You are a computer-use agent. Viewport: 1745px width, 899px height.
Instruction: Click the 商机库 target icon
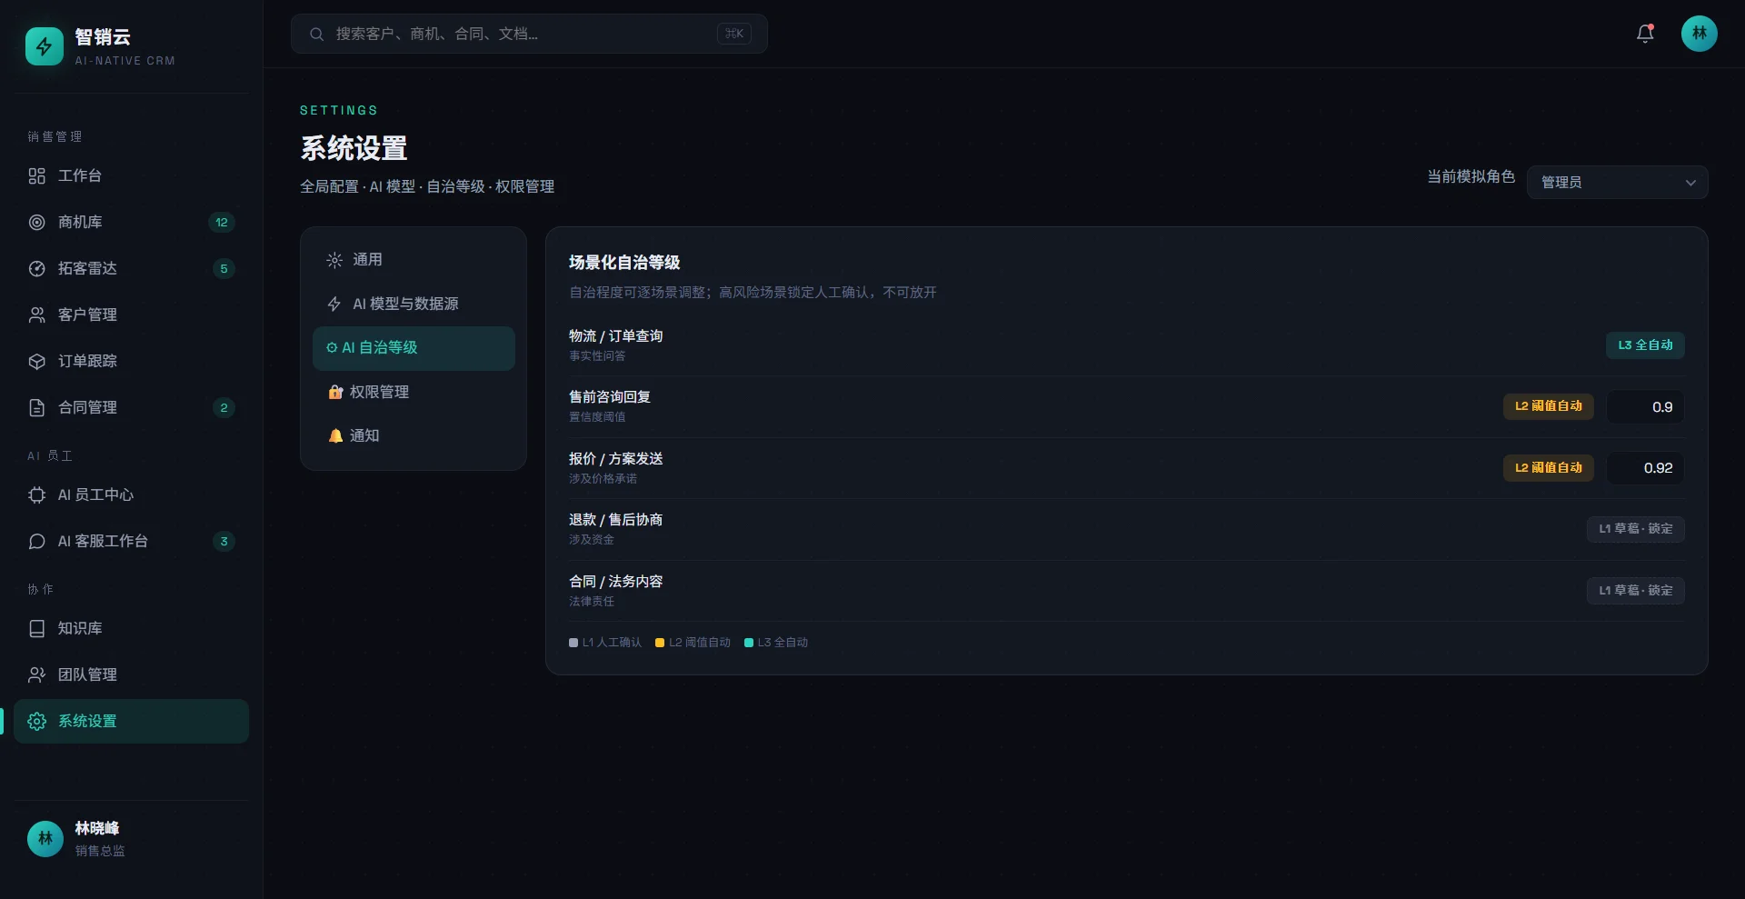click(x=36, y=222)
